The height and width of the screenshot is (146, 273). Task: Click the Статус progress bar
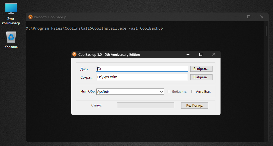click(145, 105)
